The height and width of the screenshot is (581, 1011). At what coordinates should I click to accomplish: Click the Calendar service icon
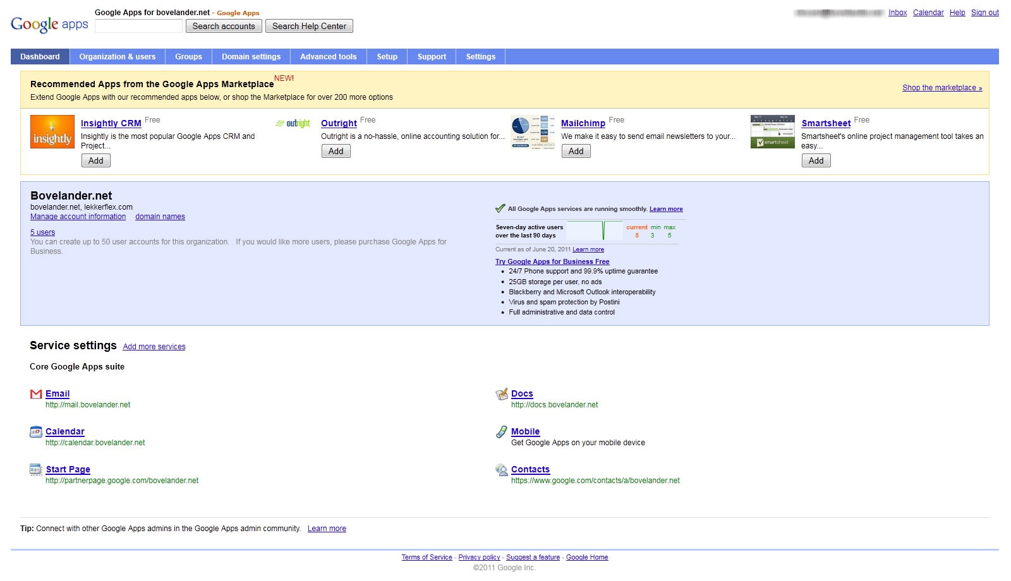coord(36,432)
